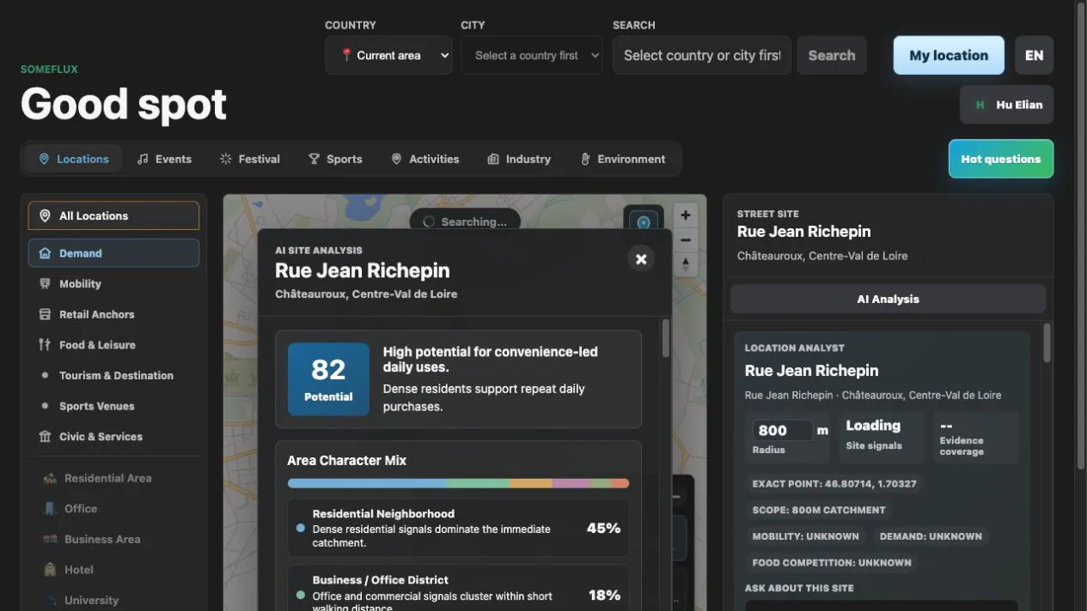Switch to the Events tab
Viewport: 1087px width, 611px height.
pyautogui.click(x=164, y=159)
